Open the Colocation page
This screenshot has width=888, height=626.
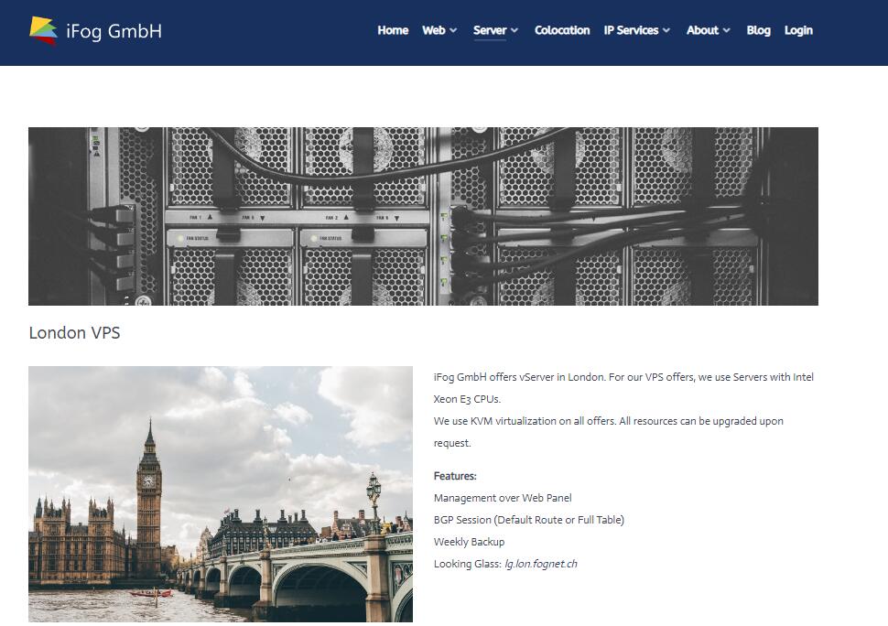click(562, 30)
